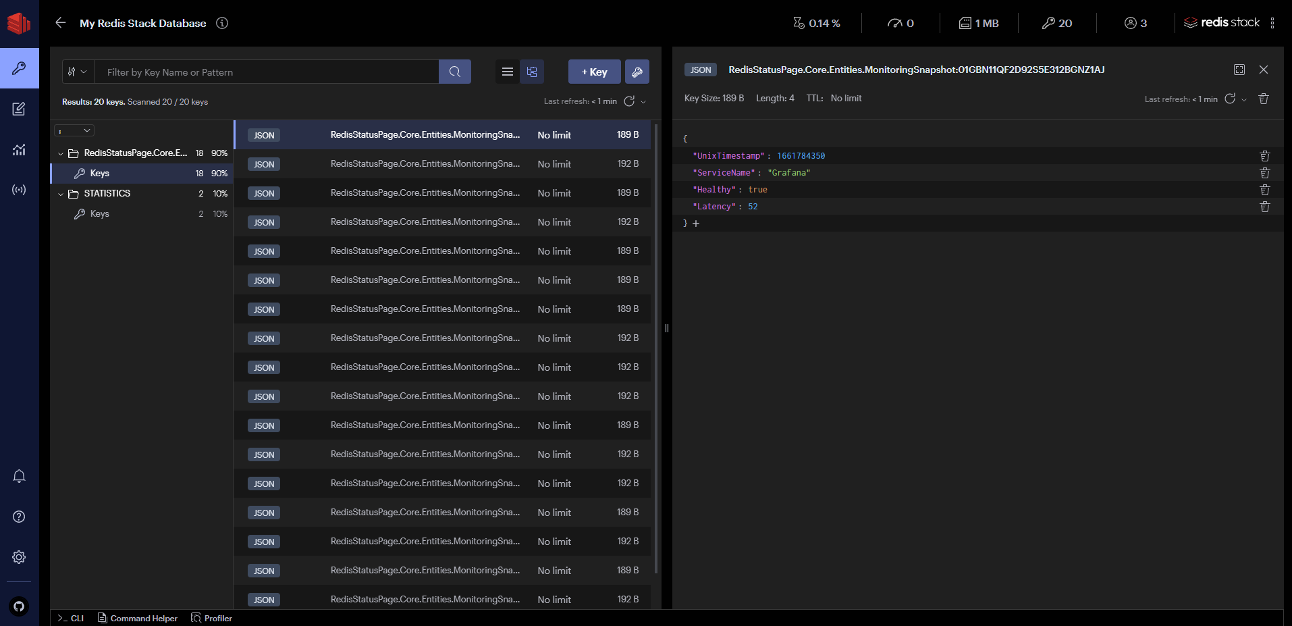Open the delimiter dropdown above the tree
Screen dimensions: 1292x626
[x=74, y=130]
